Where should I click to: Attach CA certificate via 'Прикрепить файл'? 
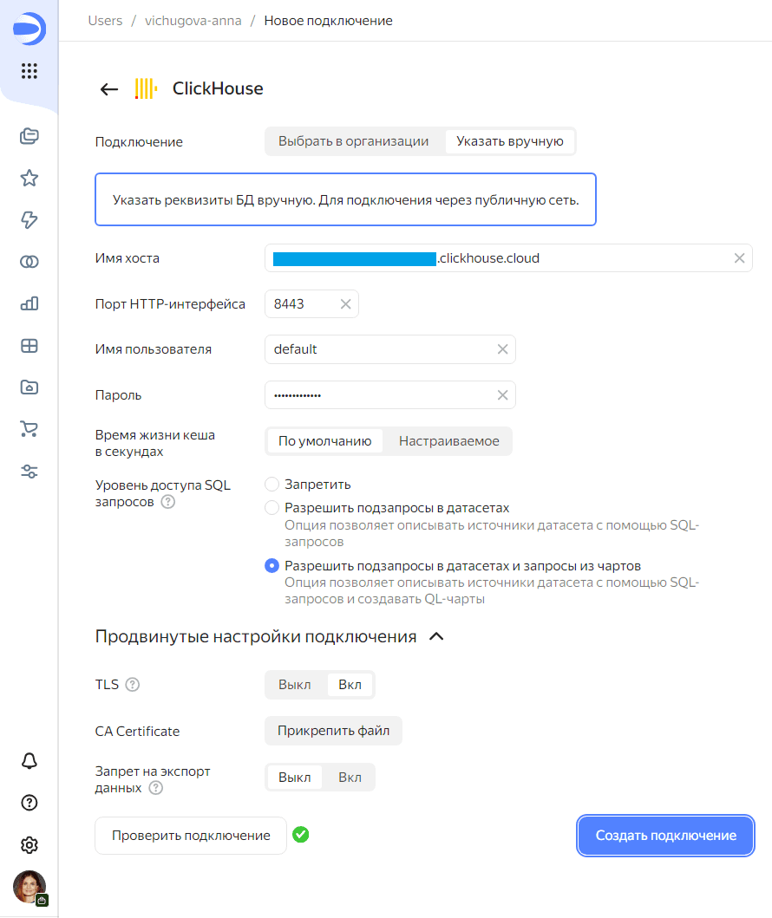pos(333,731)
